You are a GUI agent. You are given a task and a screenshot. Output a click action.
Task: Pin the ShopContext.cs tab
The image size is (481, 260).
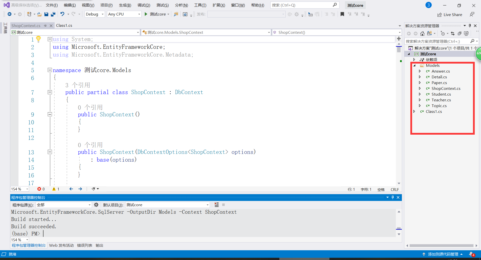[45, 25]
